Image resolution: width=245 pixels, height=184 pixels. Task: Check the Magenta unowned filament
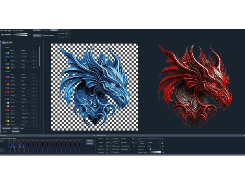coord(6,77)
